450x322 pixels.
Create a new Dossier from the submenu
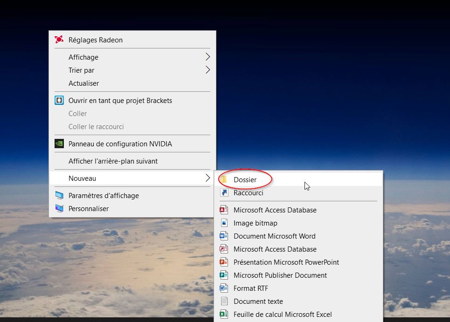pos(298,179)
